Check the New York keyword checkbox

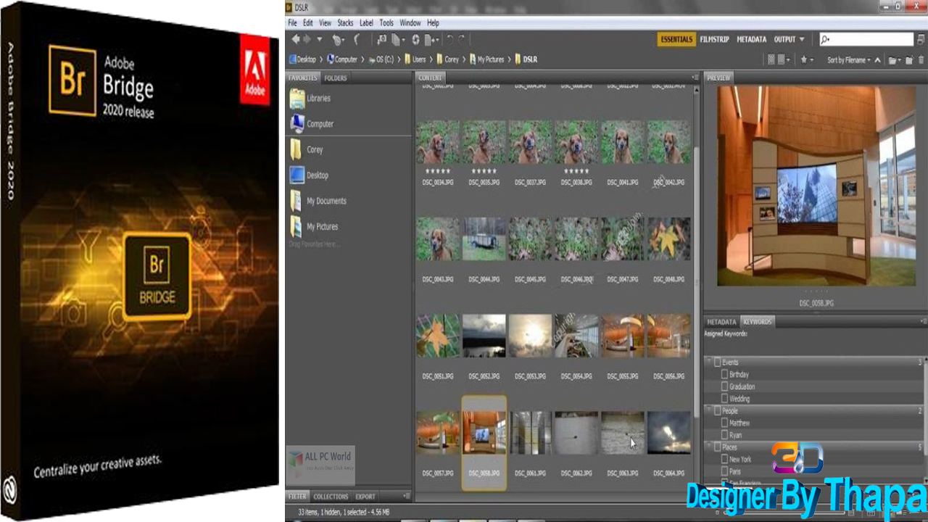[724, 459]
